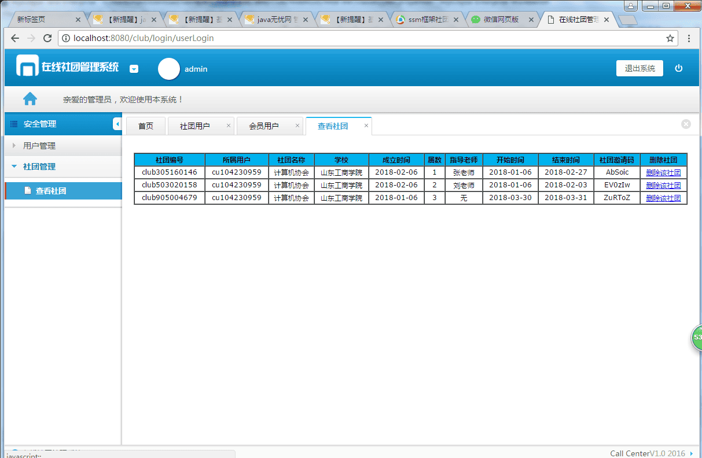702x458 pixels.
Task: Close the 会员用户 tab
Action: [297, 125]
